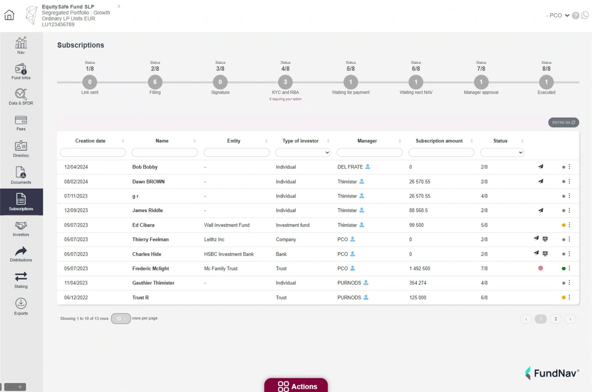The image size is (592, 392).
Task: Expand fund header chevron arrow
Action: pyautogui.click(x=119, y=6)
